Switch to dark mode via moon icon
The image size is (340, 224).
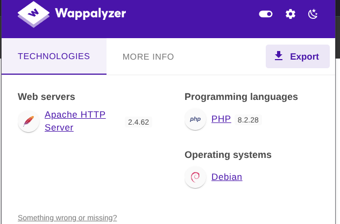(x=313, y=14)
